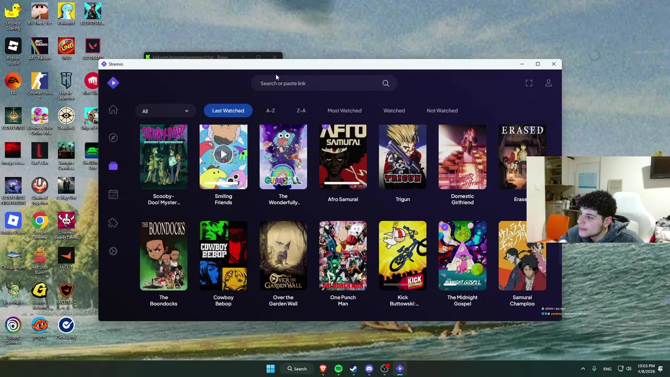Open the Library icon in Stremio sidebar
The image size is (670, 377).
click(x=113, y=166)
